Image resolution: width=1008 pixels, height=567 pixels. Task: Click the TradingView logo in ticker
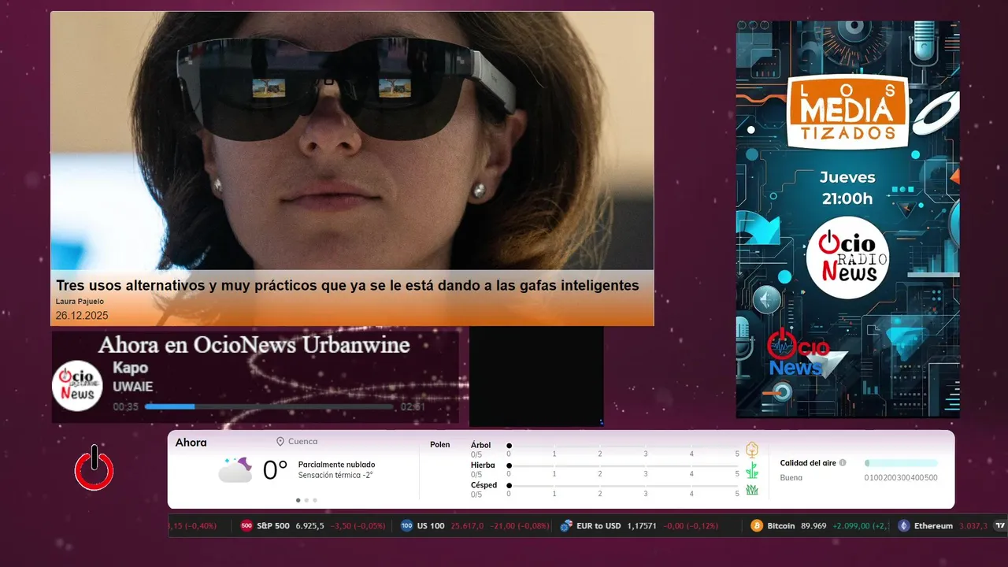point(1000,525)
